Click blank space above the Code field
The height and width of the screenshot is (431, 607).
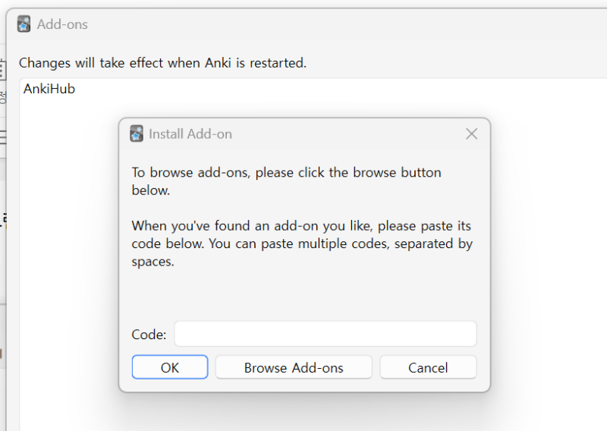[x=303, y=296]
